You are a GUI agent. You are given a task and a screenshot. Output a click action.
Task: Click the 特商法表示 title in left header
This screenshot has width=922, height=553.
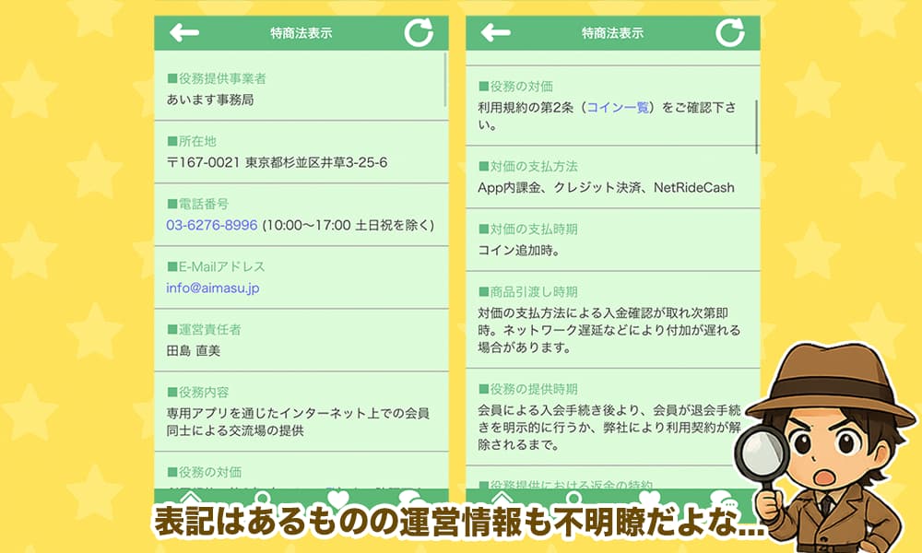[301, 33]
